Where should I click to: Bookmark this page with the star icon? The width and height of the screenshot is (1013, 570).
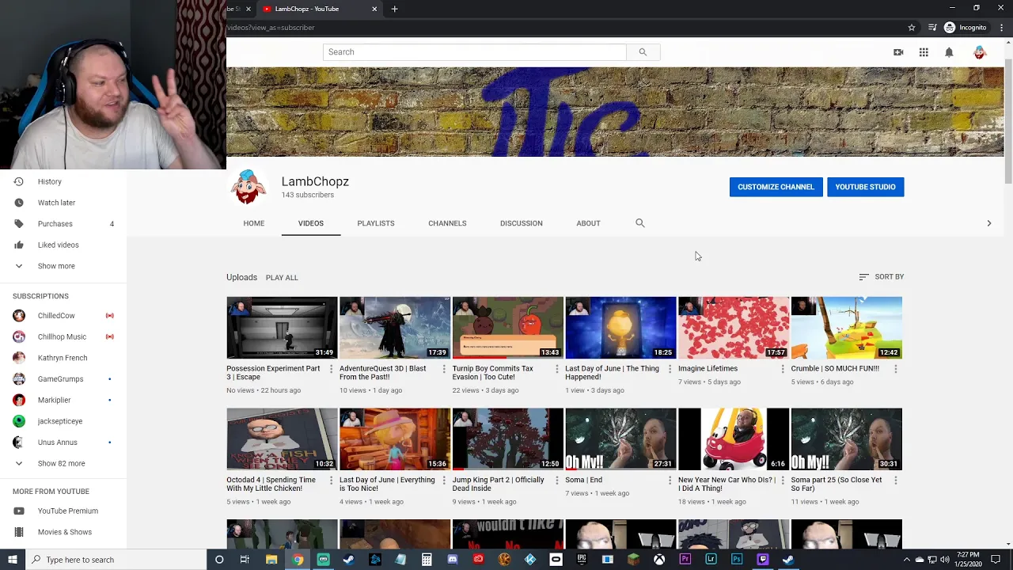912,28
